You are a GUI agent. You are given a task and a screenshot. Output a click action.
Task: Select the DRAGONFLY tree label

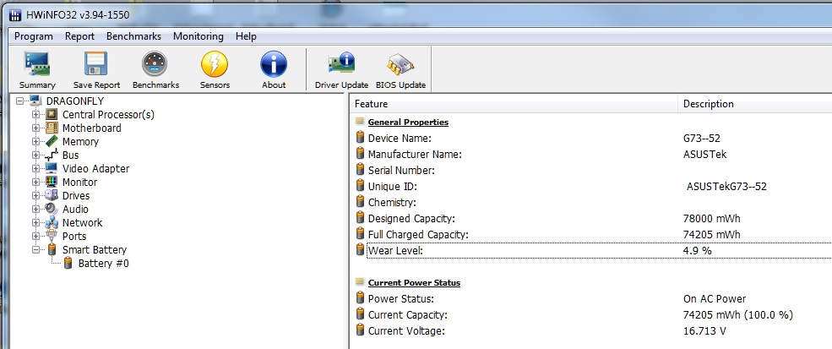(x=75, y=101)
